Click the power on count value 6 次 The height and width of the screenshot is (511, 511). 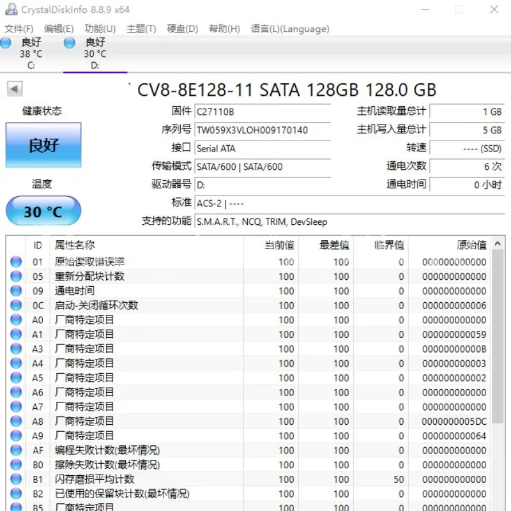468,167
